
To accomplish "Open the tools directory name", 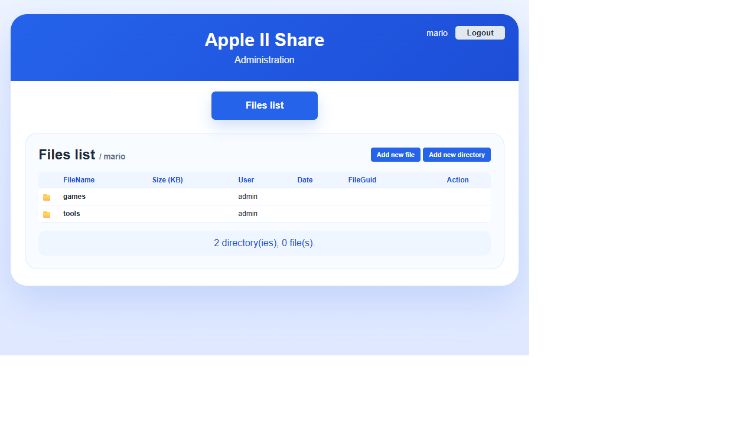I will click(71, 214).
